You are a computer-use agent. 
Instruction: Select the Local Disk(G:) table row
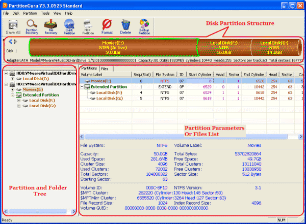tap(191, 99)
